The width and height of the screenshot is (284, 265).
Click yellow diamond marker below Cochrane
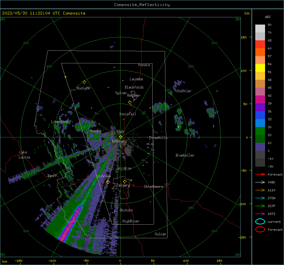pyautogui.click(x=108, y=182)
